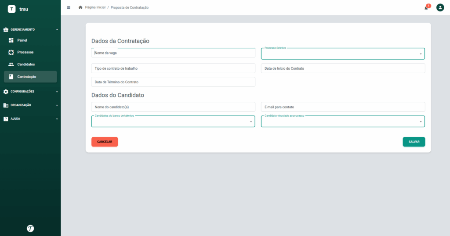Click the Ajuda menu label
This screenshot has height=236, width=450.
click(15, 119)
